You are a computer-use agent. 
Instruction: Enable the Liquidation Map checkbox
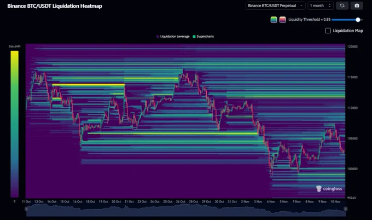(328, 31)
